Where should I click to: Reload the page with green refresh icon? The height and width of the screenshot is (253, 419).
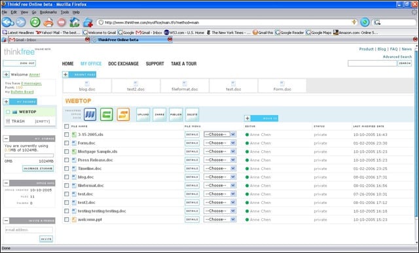pos(35,22)
